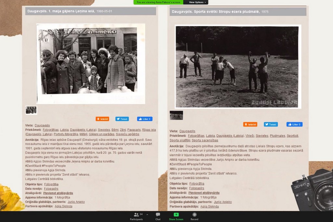
Task: Click the Like button under the left photo
Action: coord(145,119)
